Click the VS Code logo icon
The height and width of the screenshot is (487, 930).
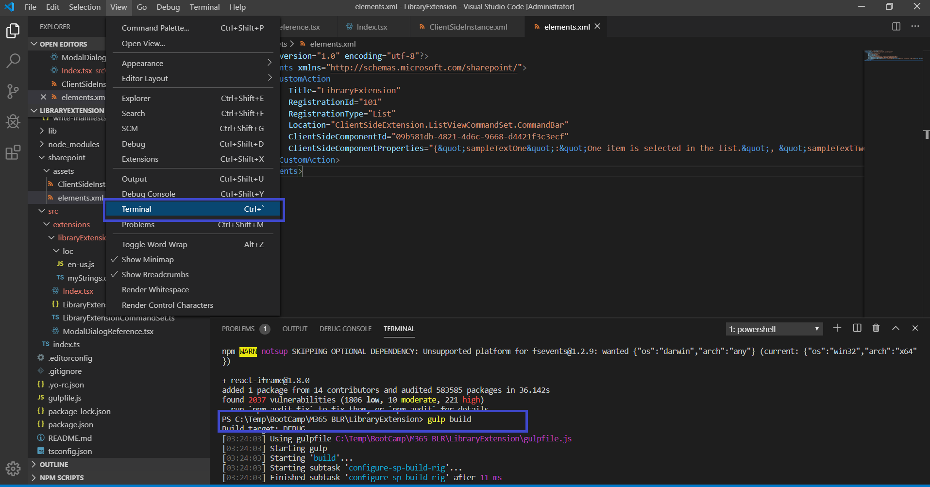[x=9, y=7]
